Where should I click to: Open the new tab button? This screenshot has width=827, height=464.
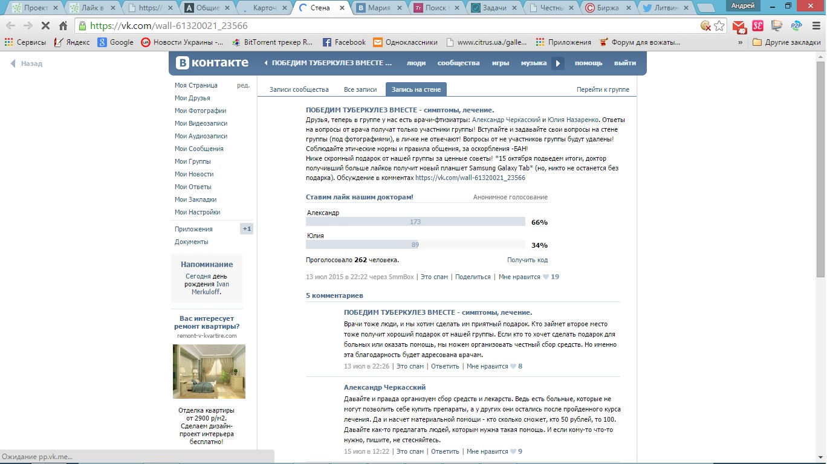705,8
